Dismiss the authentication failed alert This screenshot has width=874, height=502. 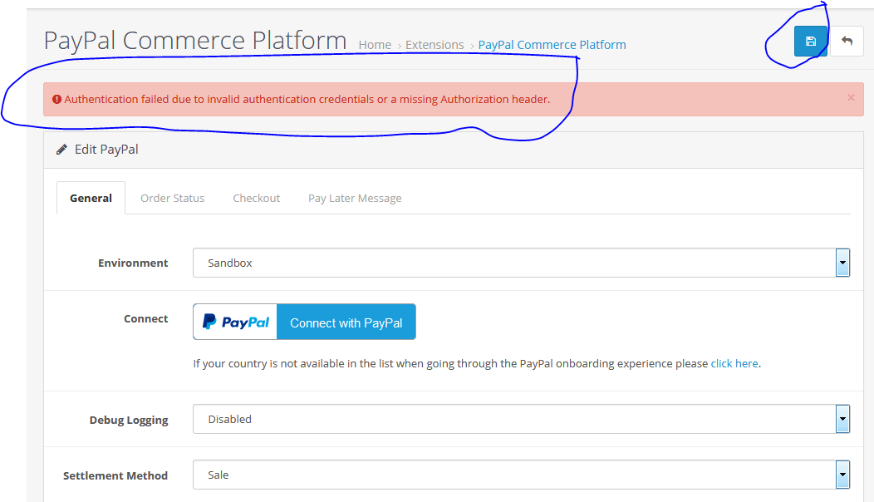pos(851,98)
